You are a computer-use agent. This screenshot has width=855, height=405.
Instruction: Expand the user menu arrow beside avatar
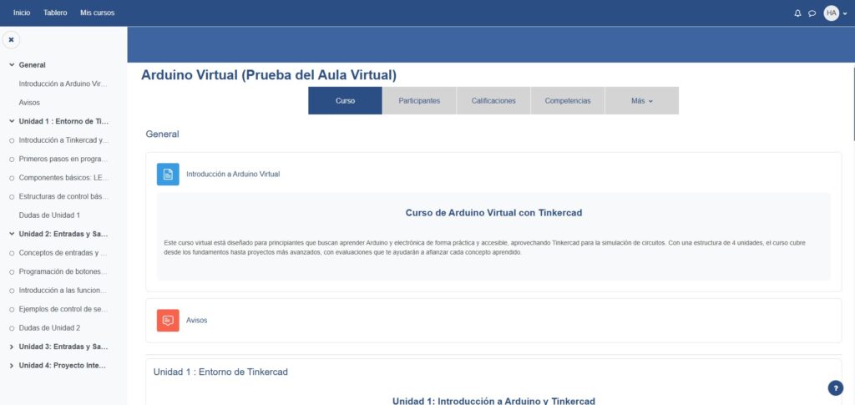pyautogui.click(x=845, y=13)
